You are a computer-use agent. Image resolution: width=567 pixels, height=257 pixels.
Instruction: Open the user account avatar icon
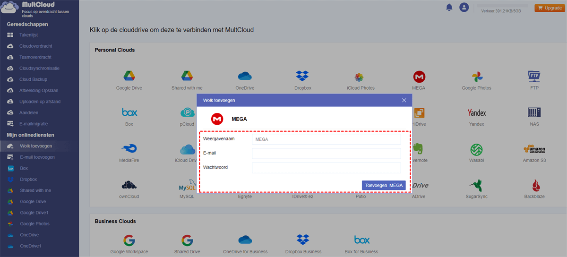coord(464,7)
